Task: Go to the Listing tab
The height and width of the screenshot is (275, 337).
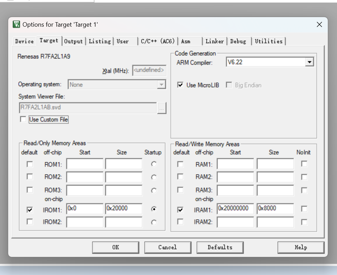Action: point(100,41)
